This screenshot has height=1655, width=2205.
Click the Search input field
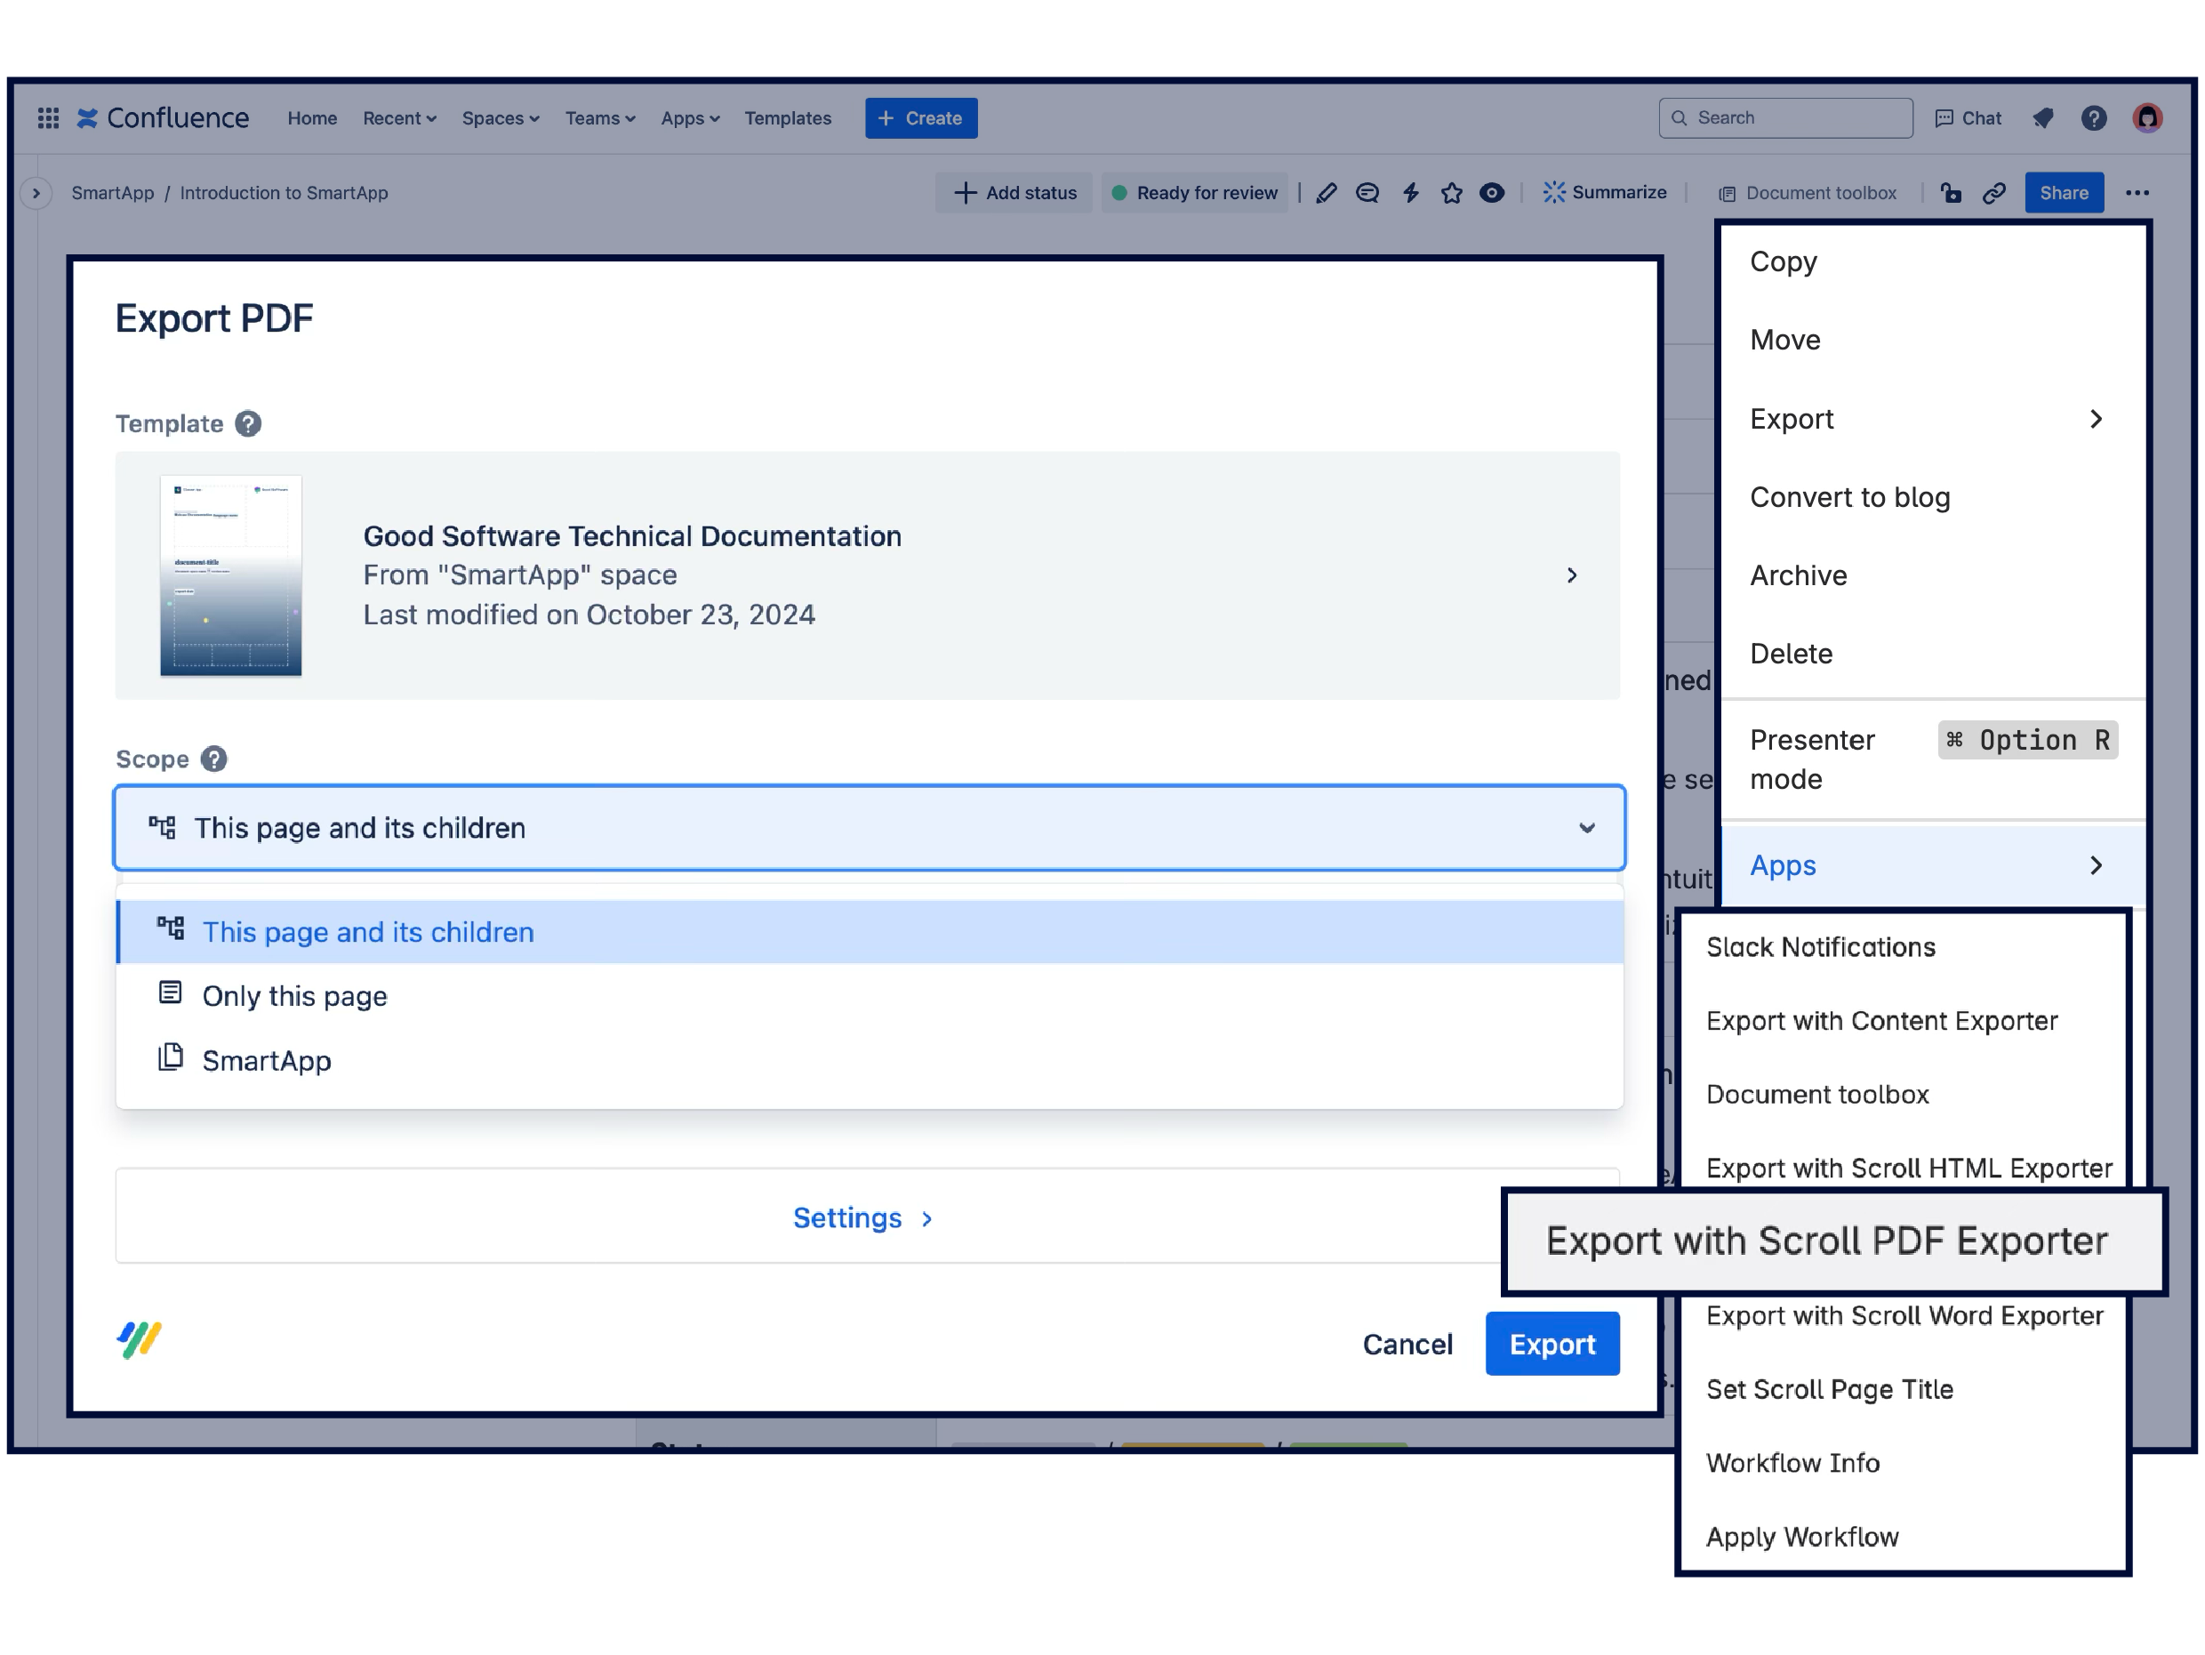click(x=1785, y=117)
